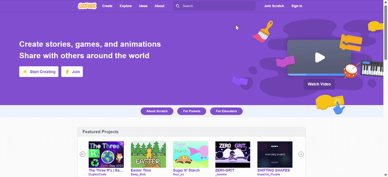
Task: Click Easter Time title link
Action: coord(141,170)
